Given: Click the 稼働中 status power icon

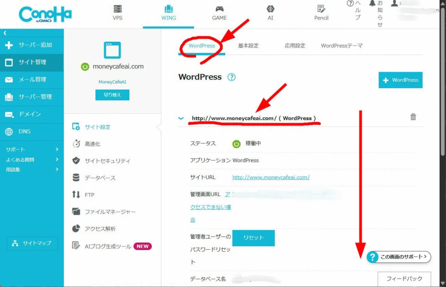Looking at the screenshot, I should 236,144.
